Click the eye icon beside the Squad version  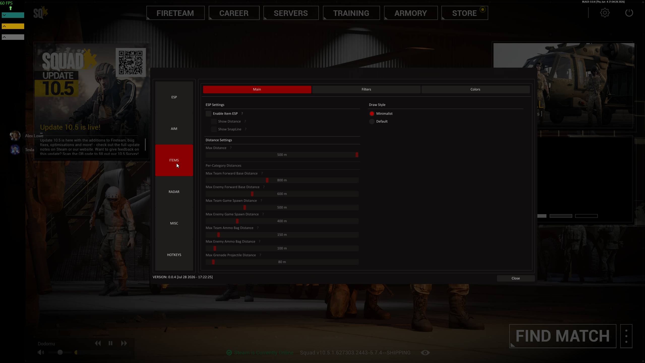tap(425, 353)
